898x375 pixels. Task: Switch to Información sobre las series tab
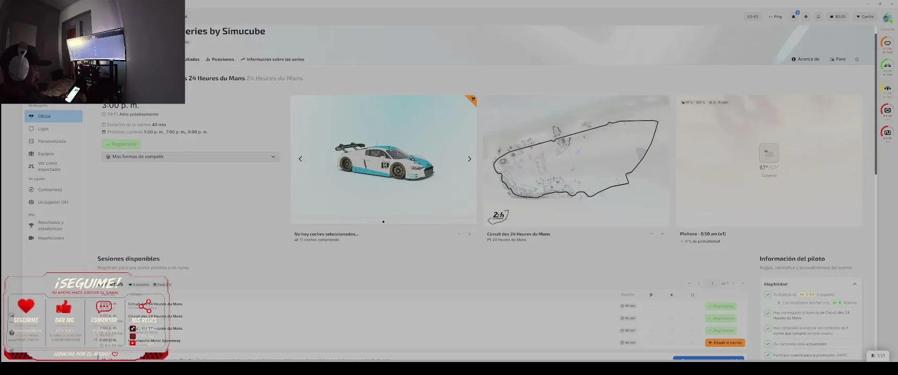[x=272, y=59]
